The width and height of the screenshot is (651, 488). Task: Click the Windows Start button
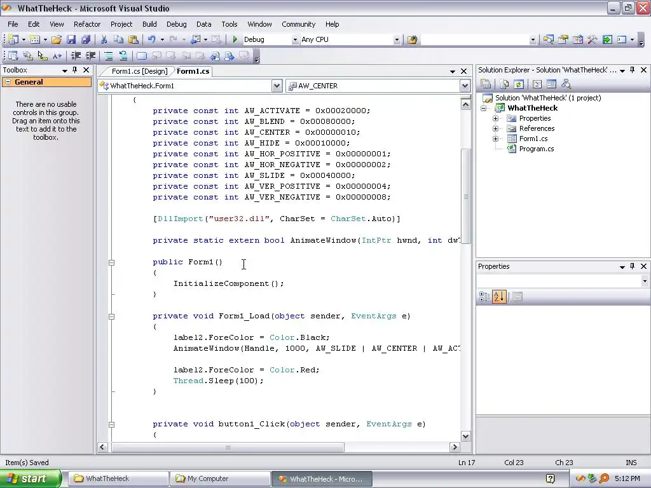pyautogui.click(x=31, y=478)
